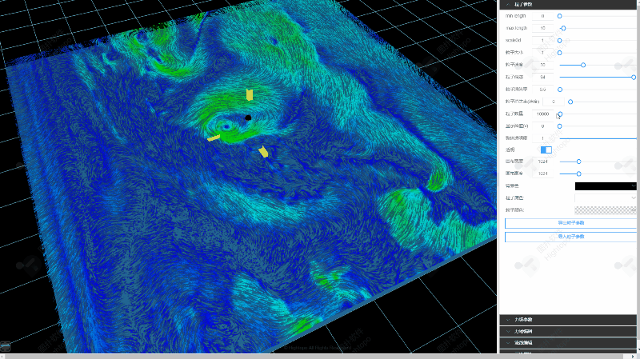
Task: Click the small icon in bottom-left corner of viewport
Action: pos(5,347)
